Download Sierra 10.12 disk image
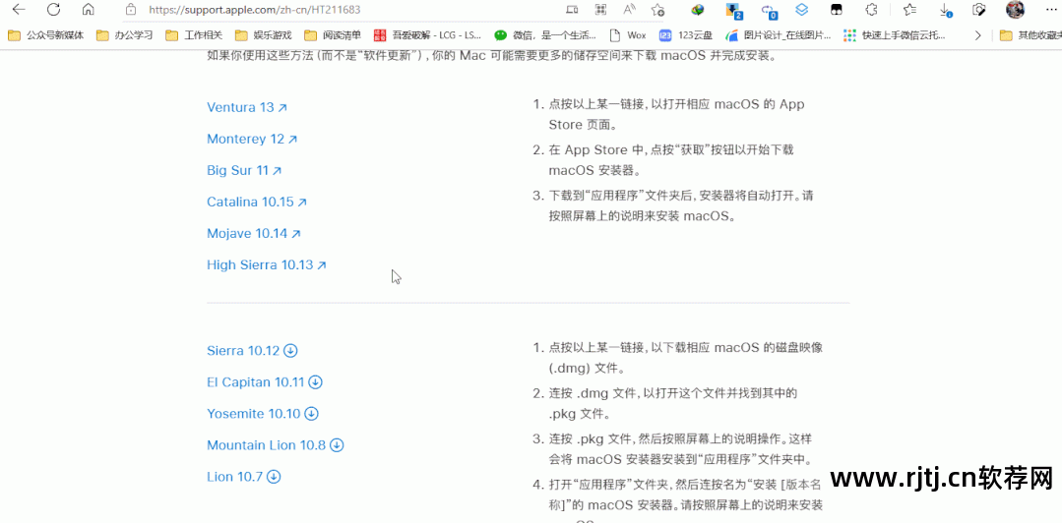Image resolution: width=1062 pixels, height=523 pixels. [x=252, y=351]
